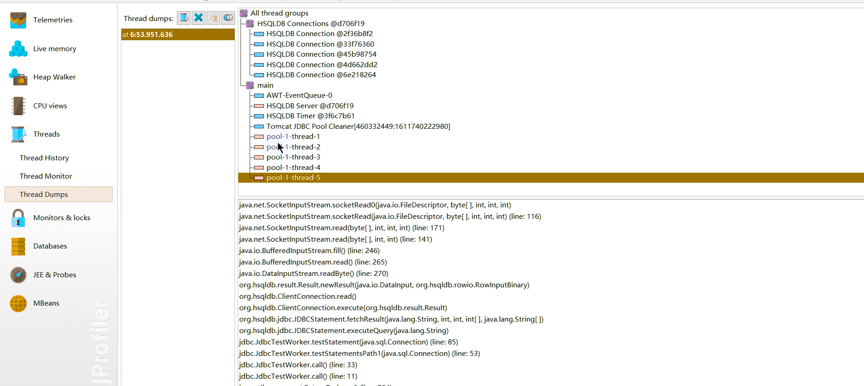Click the compare thread dumps icon

tap(228, 18)
